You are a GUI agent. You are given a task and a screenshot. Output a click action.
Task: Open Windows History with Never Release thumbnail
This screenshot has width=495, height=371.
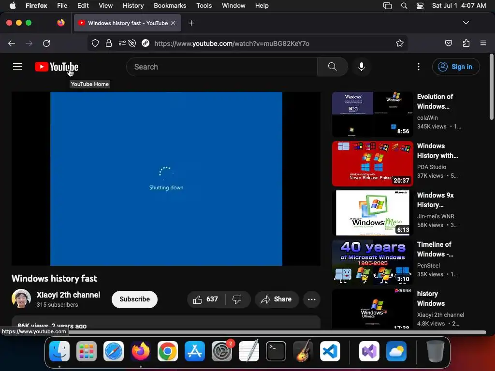point(373,163)
